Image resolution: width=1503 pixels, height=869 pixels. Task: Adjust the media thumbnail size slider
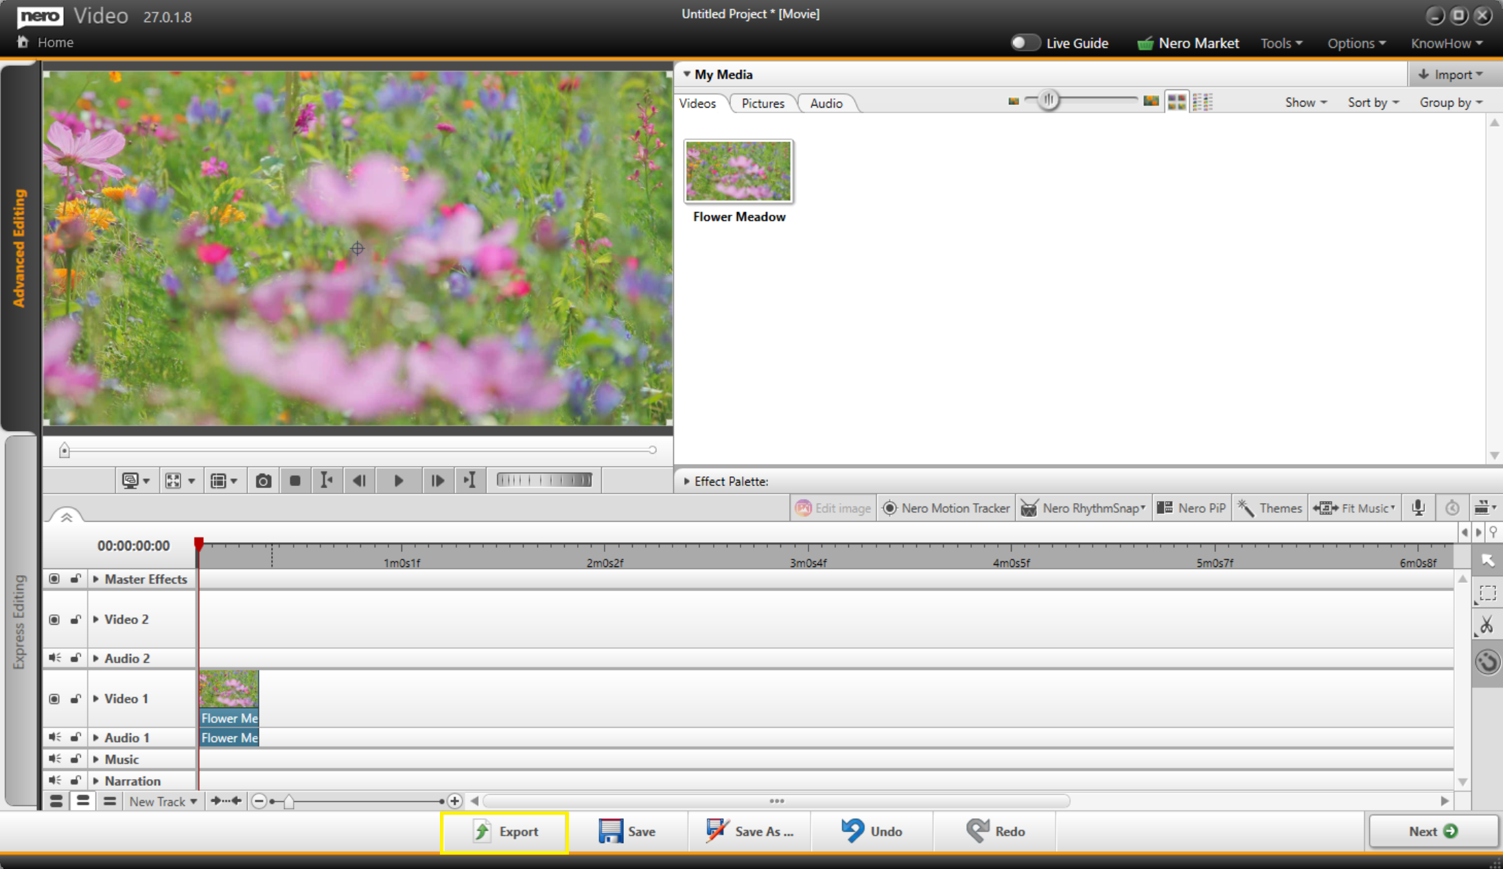pyautogui.click(x=1049, y=100)
